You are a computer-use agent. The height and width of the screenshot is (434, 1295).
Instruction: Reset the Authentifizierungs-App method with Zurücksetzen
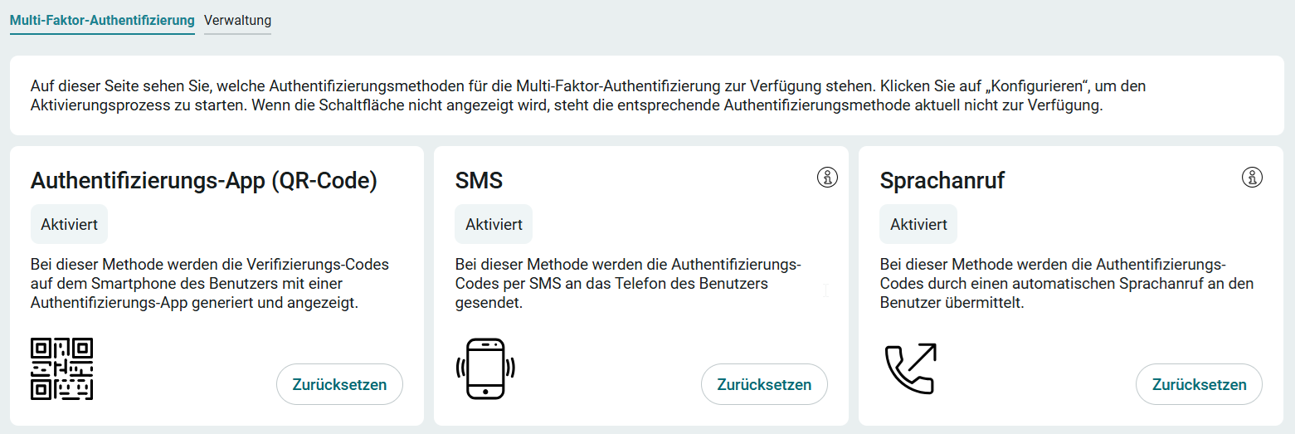click(x=339, y=384)
